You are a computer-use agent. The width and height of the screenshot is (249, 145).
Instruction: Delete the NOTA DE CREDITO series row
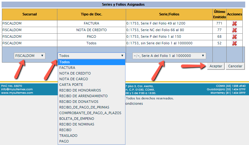(x=234, y=30)
